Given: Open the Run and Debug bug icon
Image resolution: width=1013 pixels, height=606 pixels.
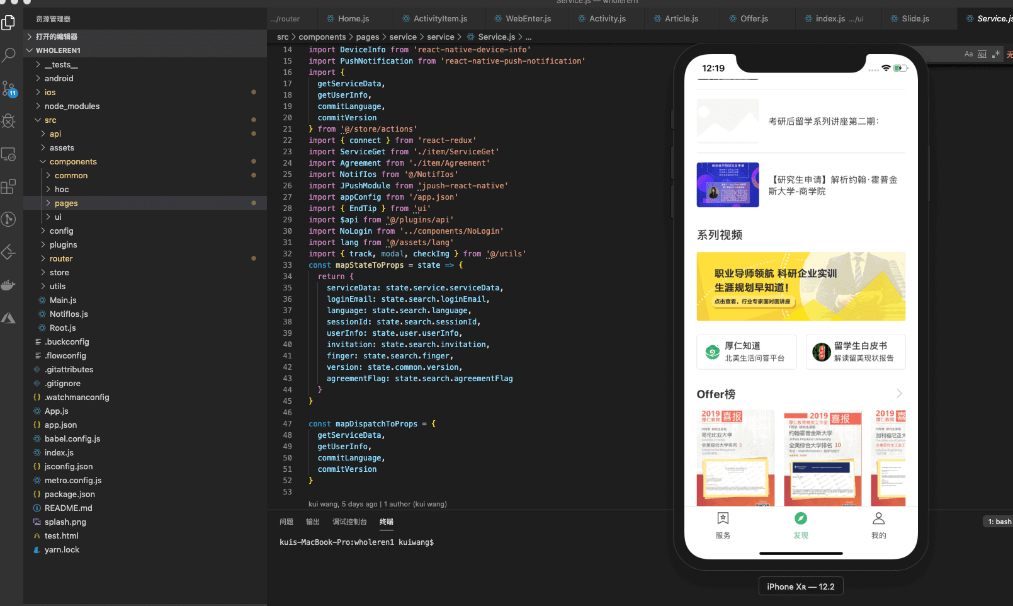Looking at the screenshot, I should click(x=9, y=120).
